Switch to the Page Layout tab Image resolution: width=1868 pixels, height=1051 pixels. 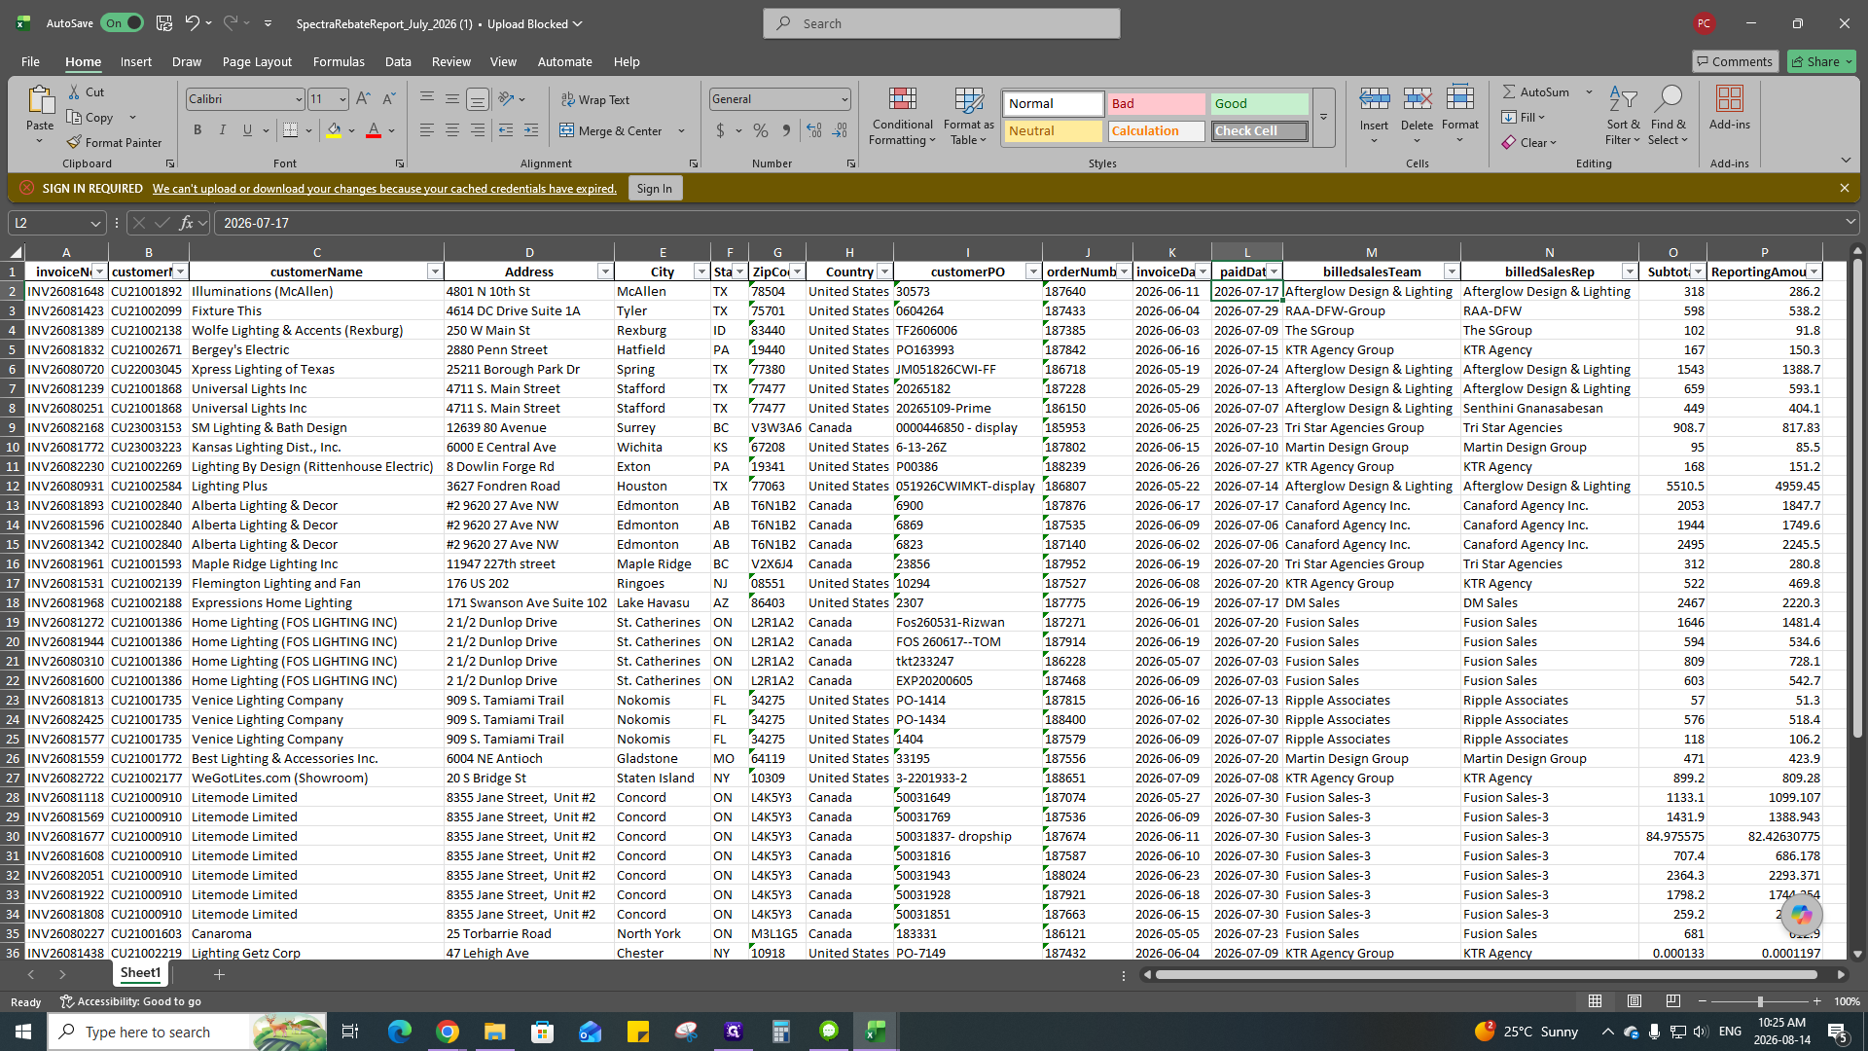click(x=257, y=61)
